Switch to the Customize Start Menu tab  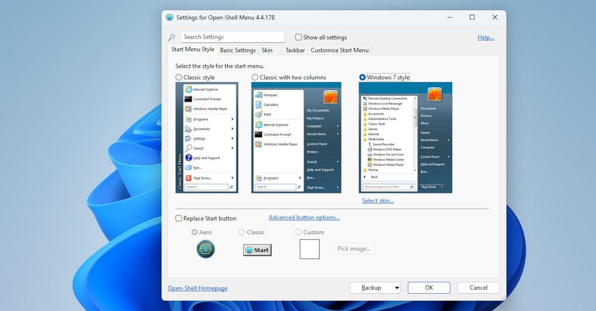(x=340, y=50)
